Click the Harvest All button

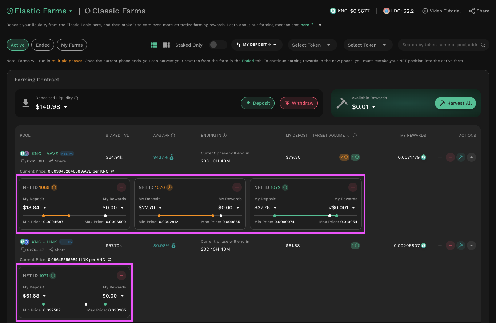(x=455, y=103)
